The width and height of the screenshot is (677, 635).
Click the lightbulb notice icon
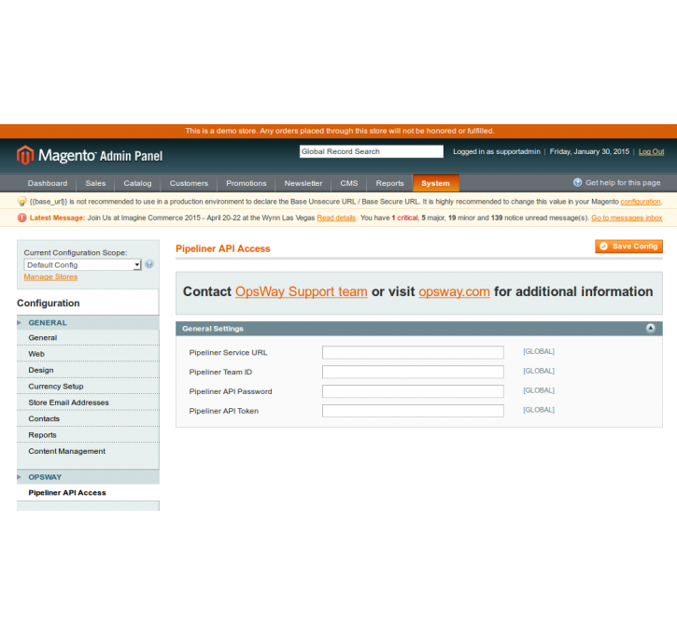(22, 202)
